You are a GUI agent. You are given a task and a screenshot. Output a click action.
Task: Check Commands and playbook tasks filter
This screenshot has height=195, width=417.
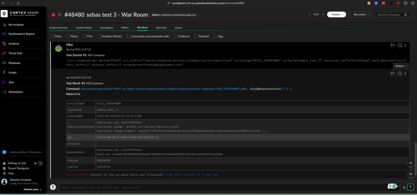click(128, 36)
